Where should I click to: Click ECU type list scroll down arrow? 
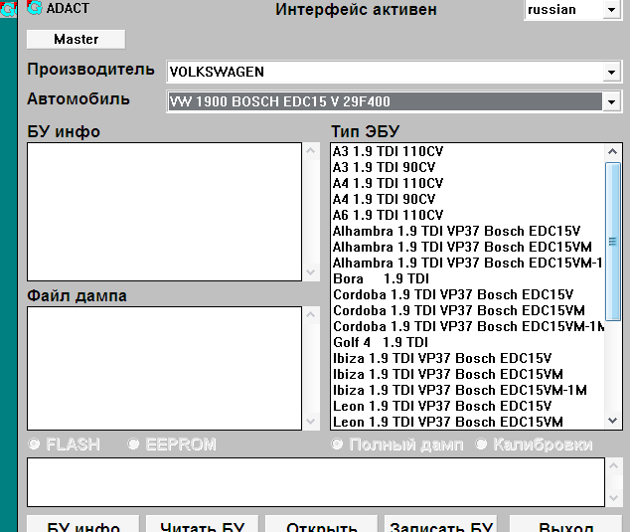pos(612,421)
